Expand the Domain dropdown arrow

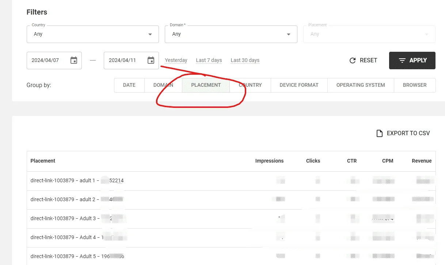(289, 34)
